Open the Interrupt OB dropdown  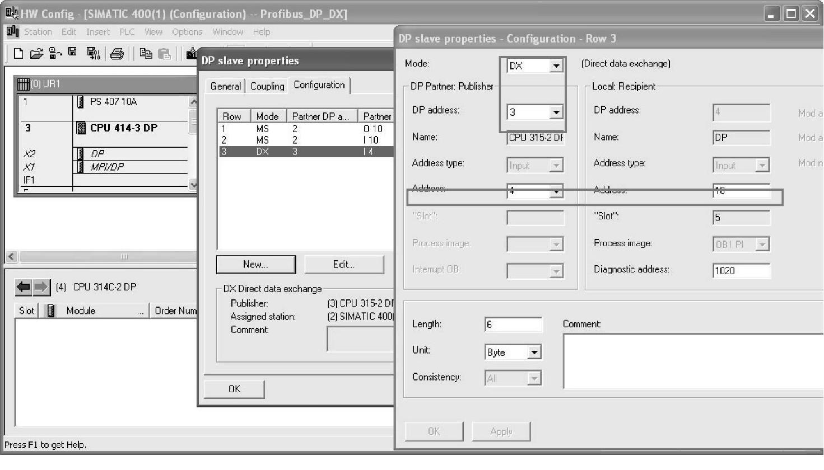(556, 271)
